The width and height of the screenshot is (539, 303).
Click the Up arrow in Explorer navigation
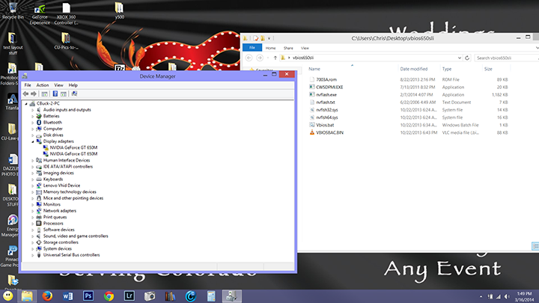(275, 58)
